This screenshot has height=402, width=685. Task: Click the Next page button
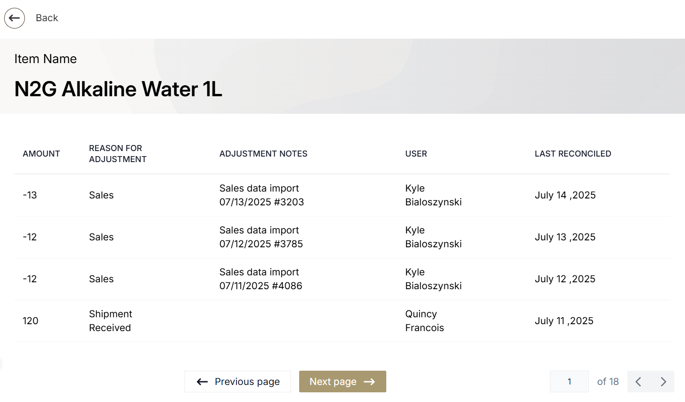pyautogui.click(x=342, y=382)
